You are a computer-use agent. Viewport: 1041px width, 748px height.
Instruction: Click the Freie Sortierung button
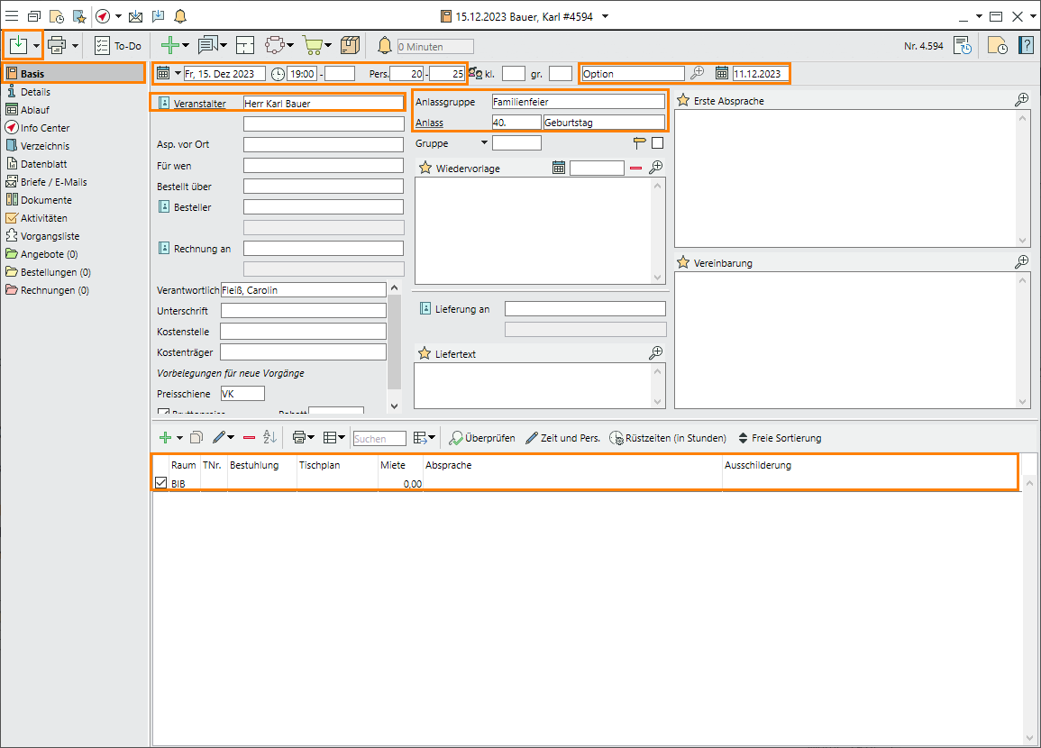click(779, 438)
